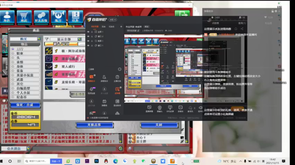This screenshot has width=295, height=165.
Task: Select the 个人小屋 category radio button
Action: (x=13, y=93)
